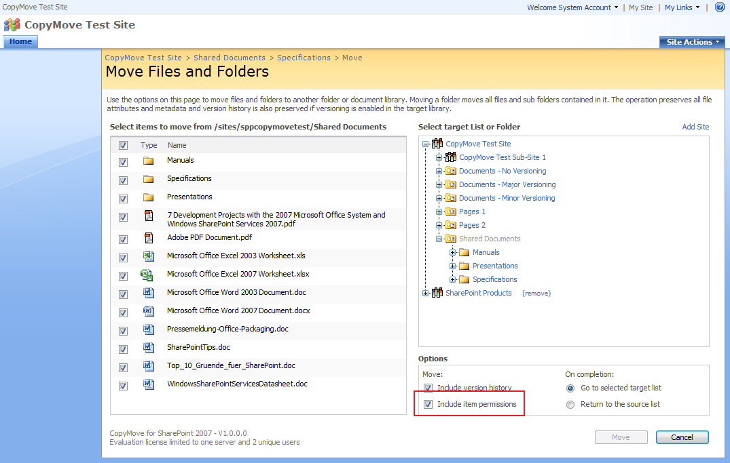This screenshot has width=730, height=463.
Task: Expand the Specifications subfolder in tree
Action: [x=452, y=279]
